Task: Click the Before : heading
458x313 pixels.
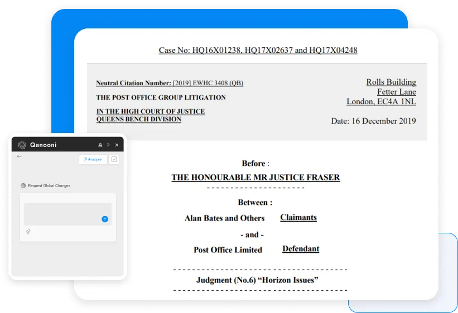Action: coord(255,163)
